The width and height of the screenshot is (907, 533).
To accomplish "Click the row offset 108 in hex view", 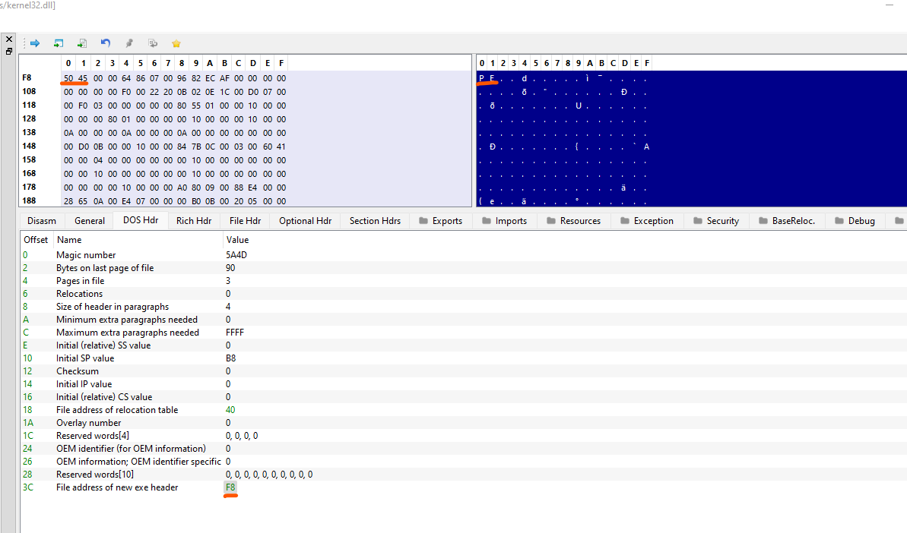I will 29,91.
